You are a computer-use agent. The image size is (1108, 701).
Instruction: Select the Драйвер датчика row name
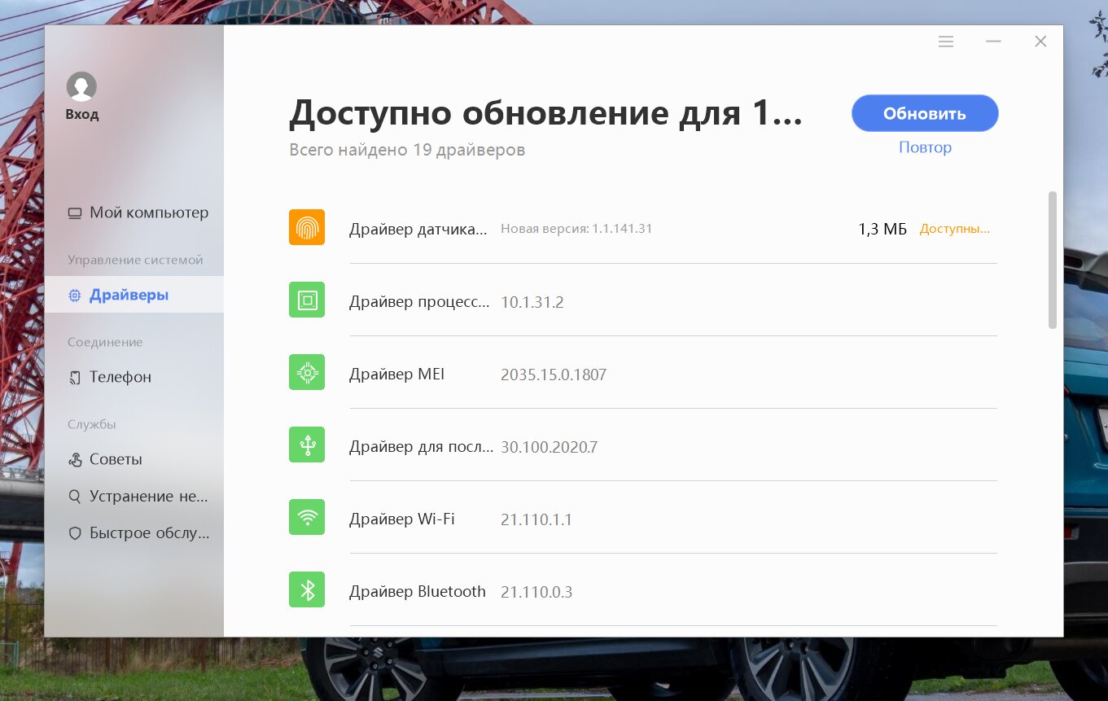[x=418, y=230]
